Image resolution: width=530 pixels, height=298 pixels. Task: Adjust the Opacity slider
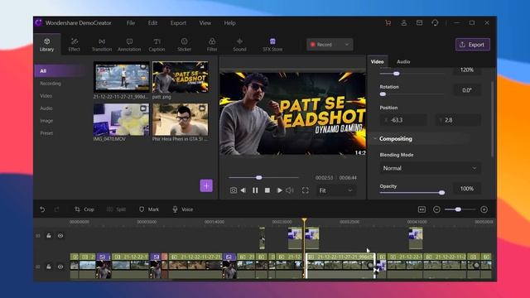tap(412, 193)
